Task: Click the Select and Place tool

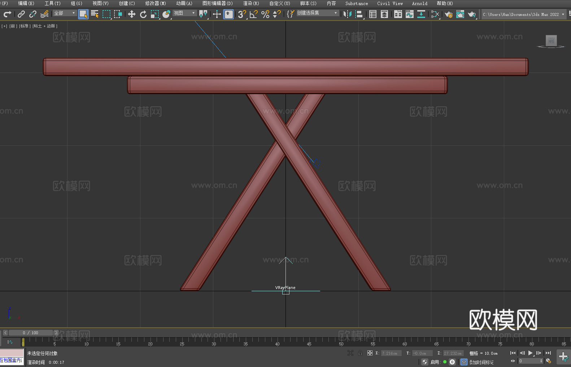Action: tap(166, 14)
